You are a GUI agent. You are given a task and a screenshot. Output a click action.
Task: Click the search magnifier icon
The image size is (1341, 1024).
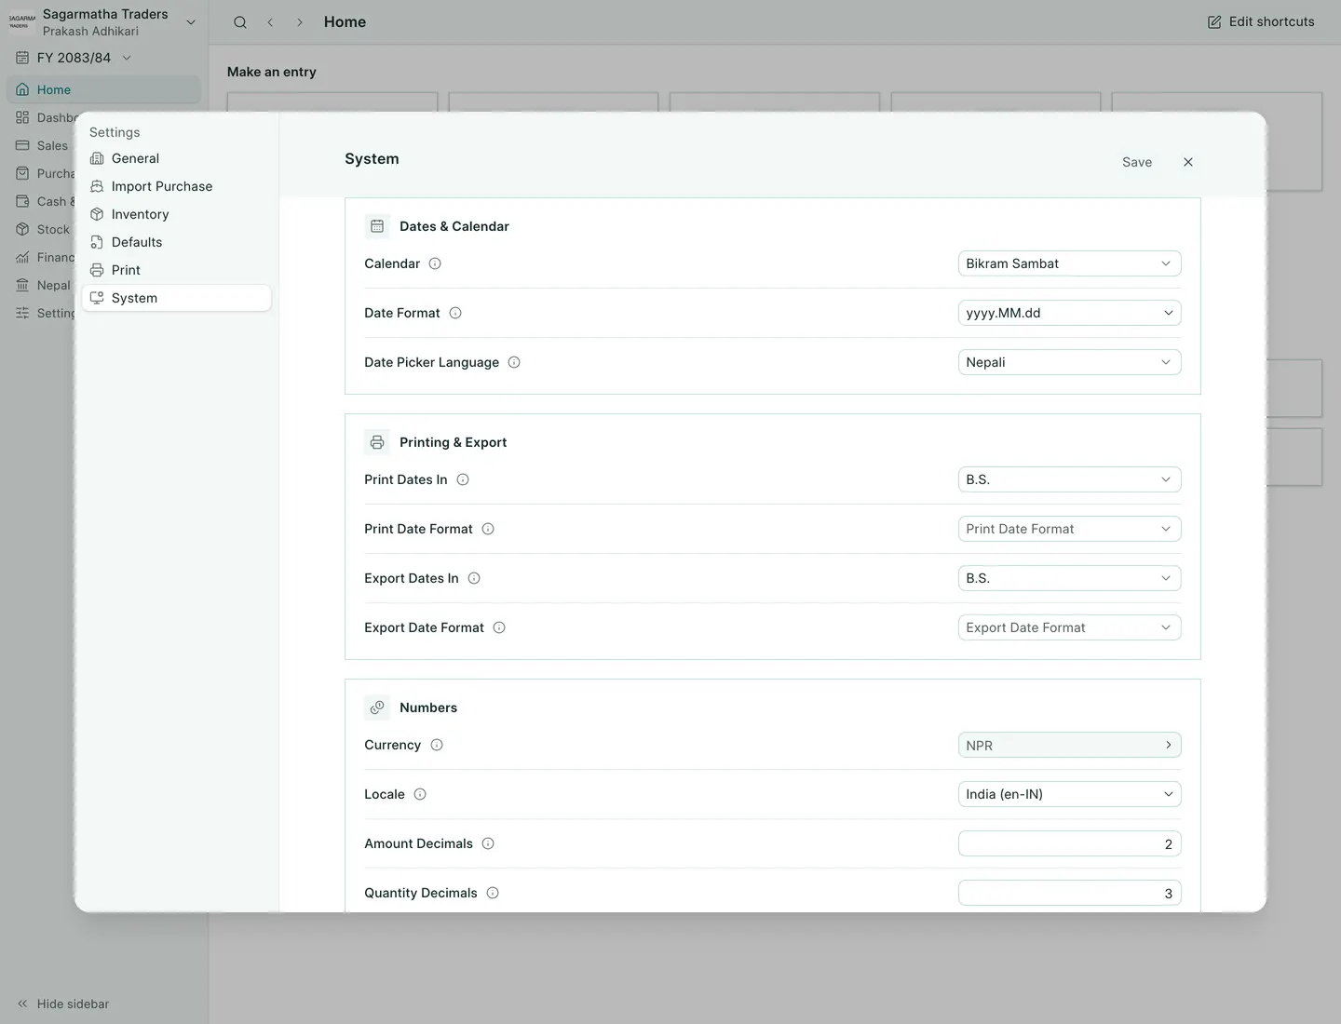240,22
